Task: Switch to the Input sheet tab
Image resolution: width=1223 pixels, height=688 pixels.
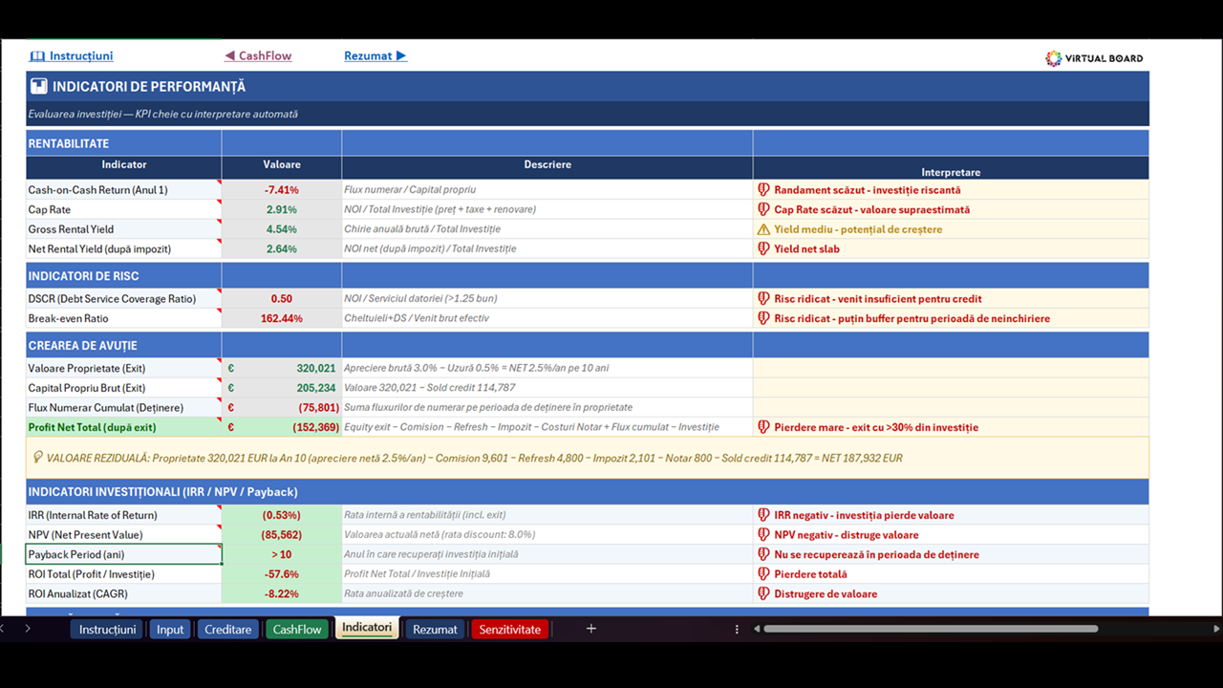Action: pos(170,629)
